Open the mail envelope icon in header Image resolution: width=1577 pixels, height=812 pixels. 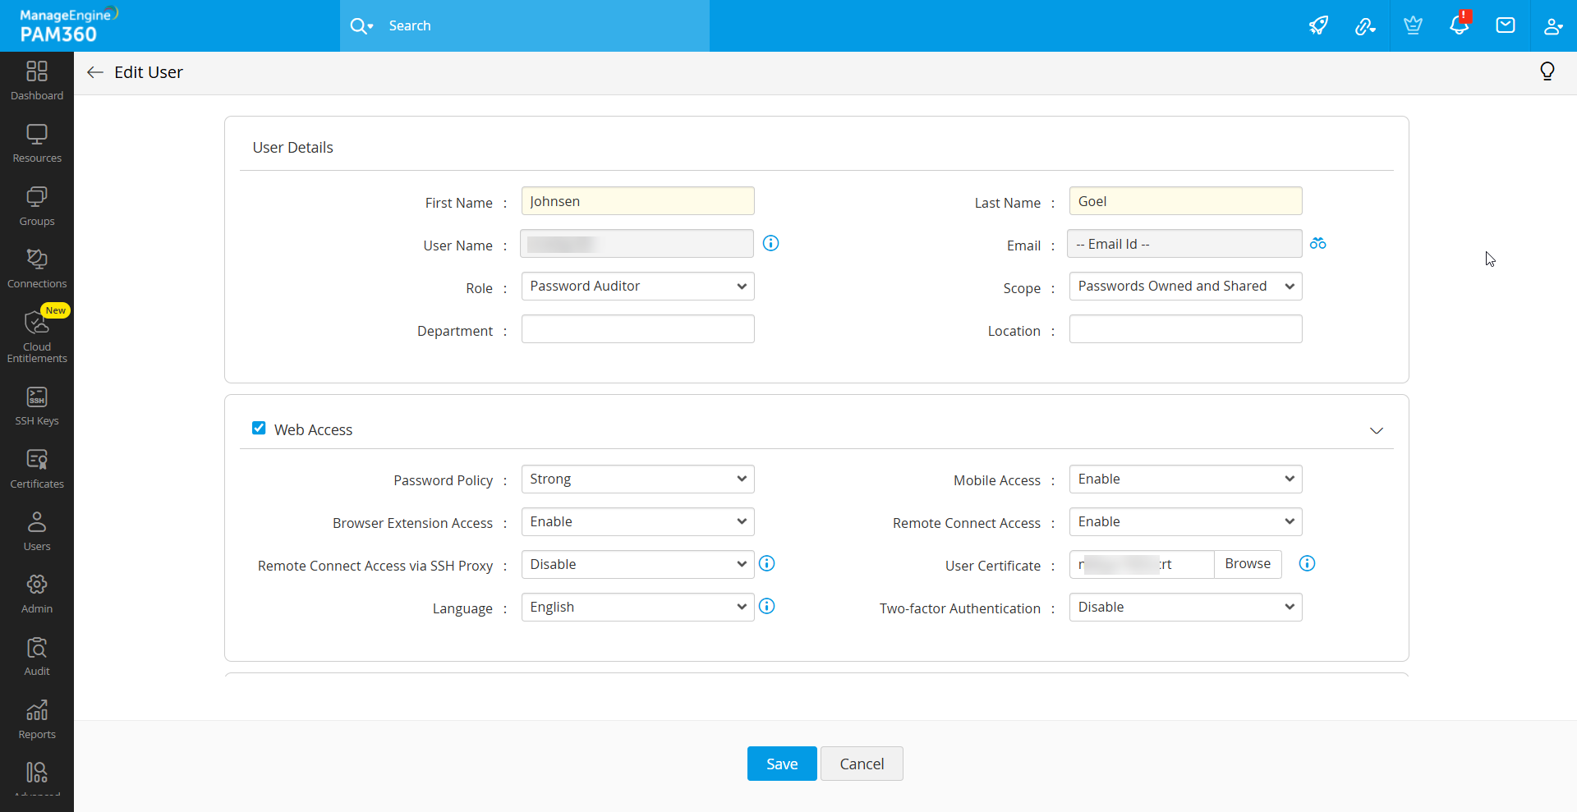click(x=1506, y=25)
